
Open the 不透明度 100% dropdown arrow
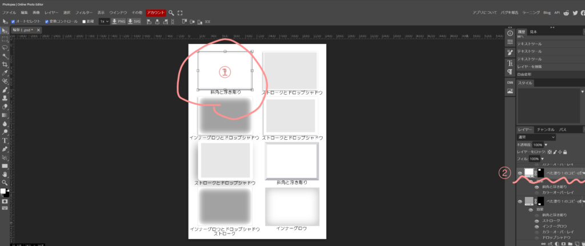coord(544,144)
